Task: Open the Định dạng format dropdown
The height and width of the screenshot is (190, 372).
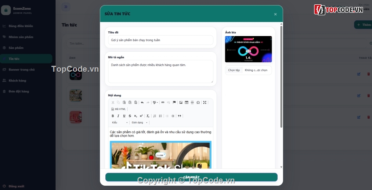Action: pyautogui.click(x=139, y=123)
